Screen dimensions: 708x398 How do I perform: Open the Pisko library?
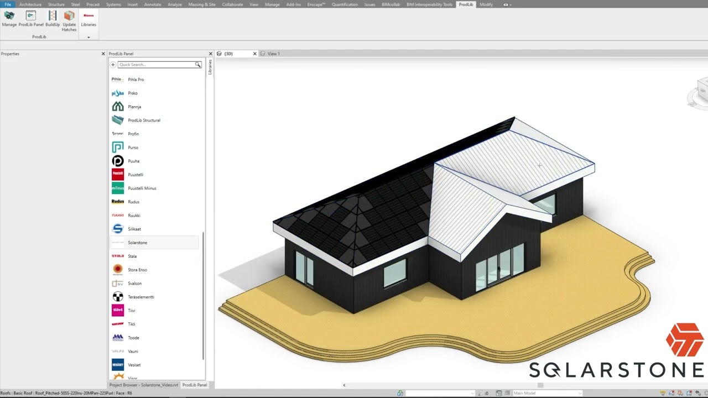tap(154, 93)
